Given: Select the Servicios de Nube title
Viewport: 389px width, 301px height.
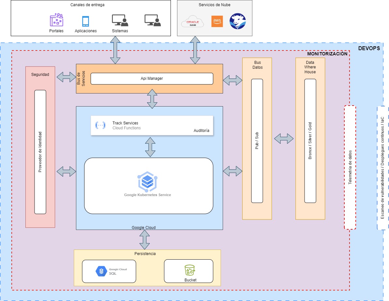Looking at the screenshot, I should pyautogui.click(x=214, y=5).
